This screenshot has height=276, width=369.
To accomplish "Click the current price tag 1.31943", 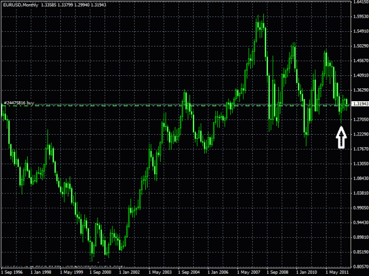I will pyautogui.click(x=361, y=104).
